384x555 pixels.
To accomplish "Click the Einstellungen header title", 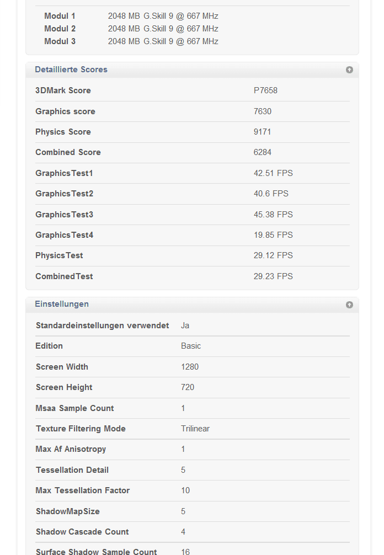I will click(x=62, y=304).
